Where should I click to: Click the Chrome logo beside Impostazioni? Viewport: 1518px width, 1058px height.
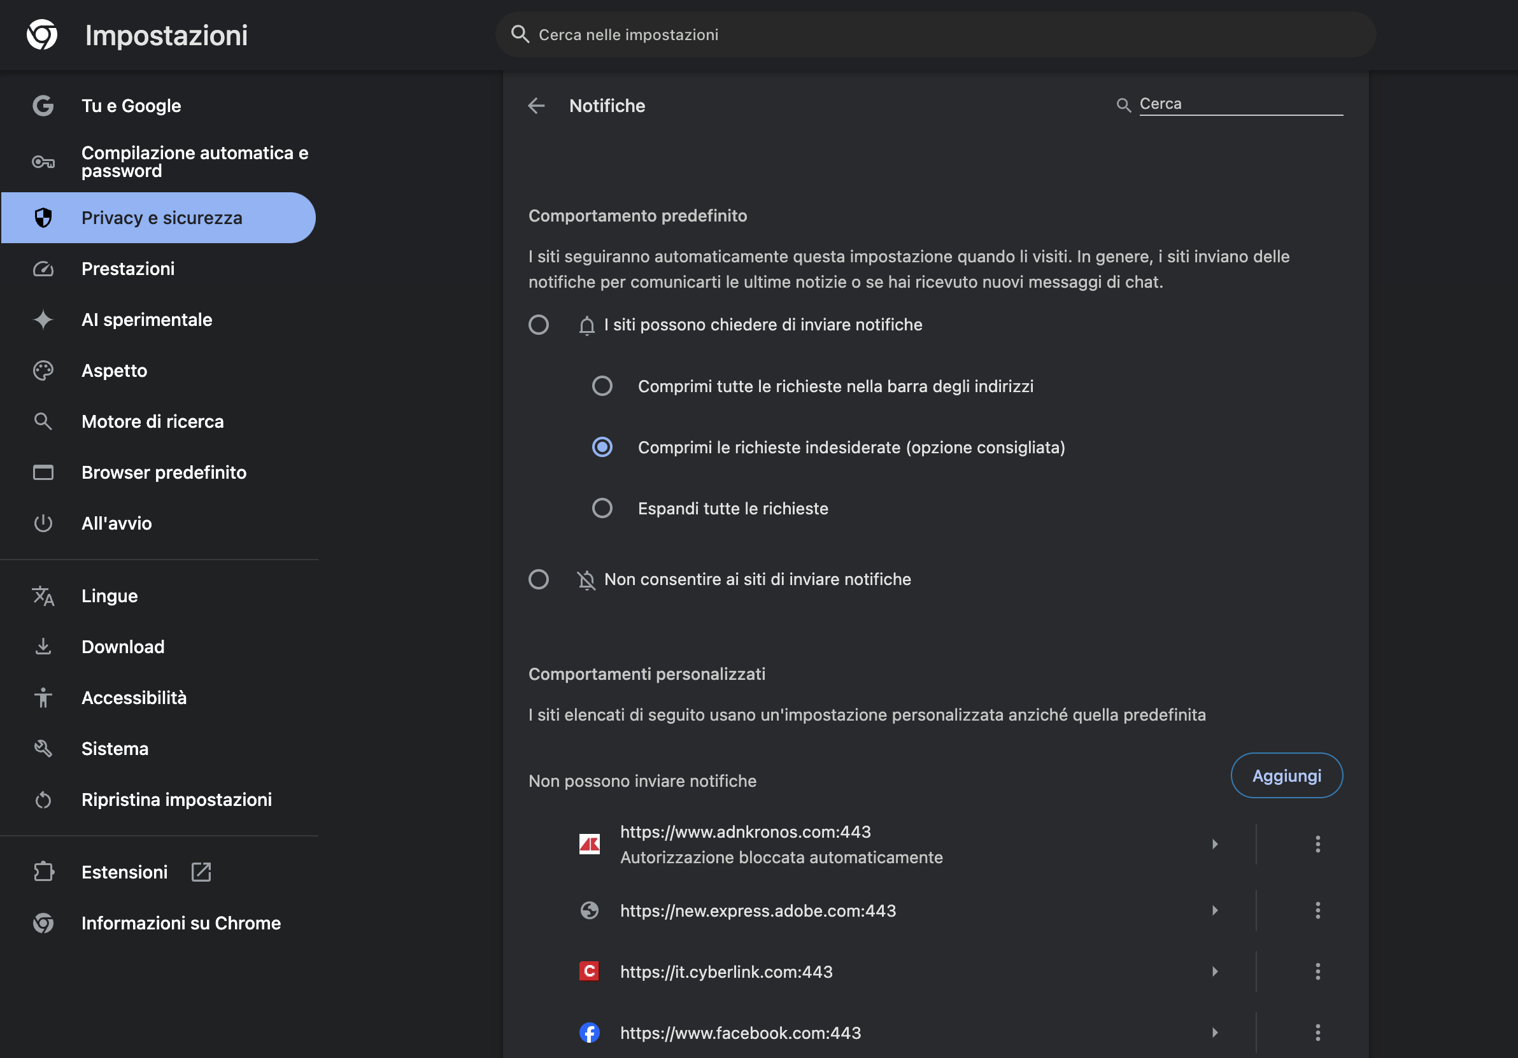[41, 34]
